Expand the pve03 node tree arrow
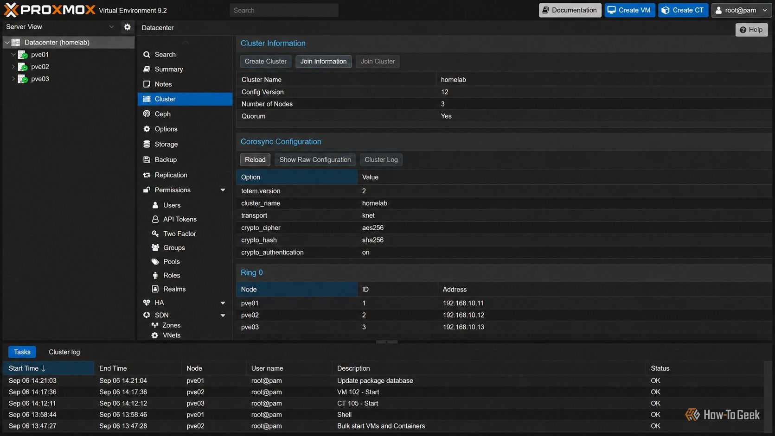 pos(13,79)
